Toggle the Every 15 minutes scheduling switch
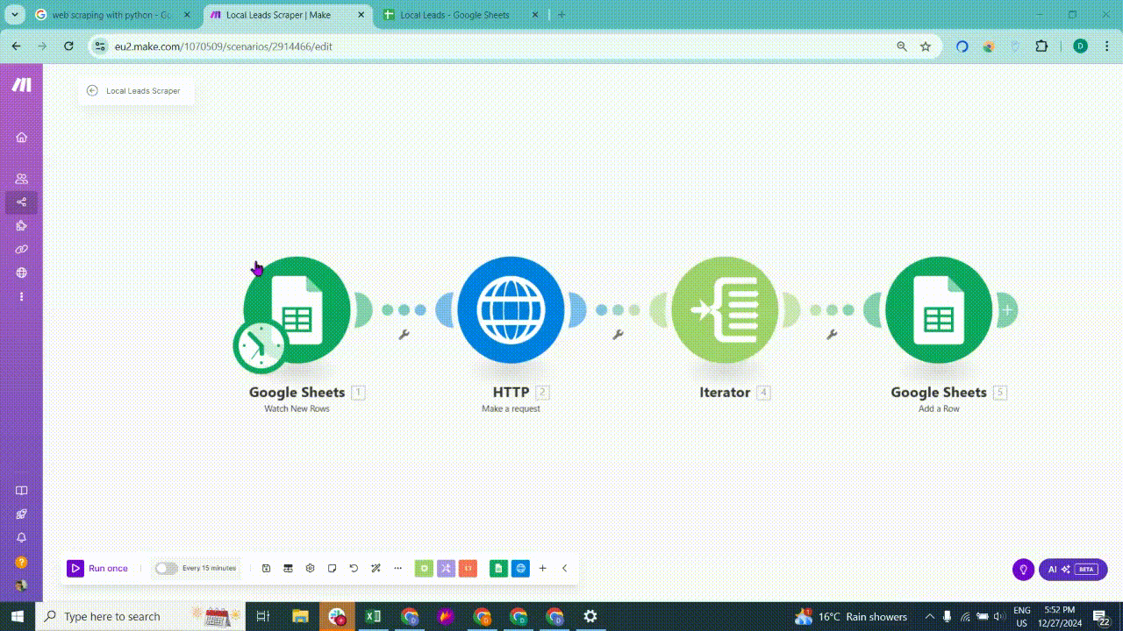The width and height of the screenshot is (1123, 631). coord(166,568)
